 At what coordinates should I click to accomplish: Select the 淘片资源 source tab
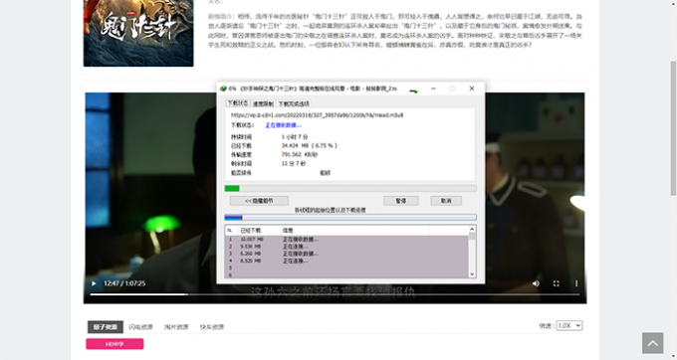point(176,327)
